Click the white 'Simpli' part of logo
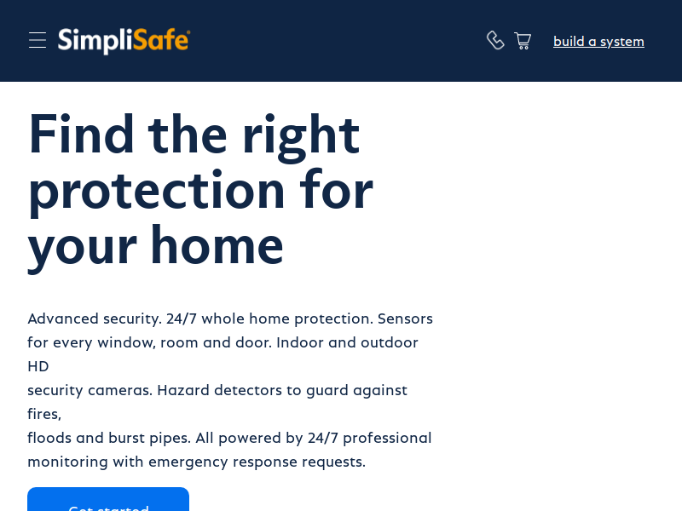 click(x=95, y=41)
